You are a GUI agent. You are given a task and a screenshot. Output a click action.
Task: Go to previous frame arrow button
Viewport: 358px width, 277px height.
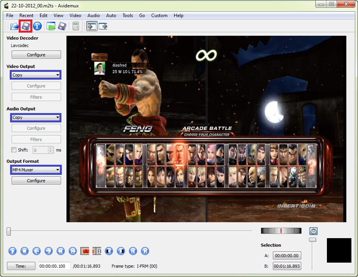pyautogui.click(x=37, y=251)
